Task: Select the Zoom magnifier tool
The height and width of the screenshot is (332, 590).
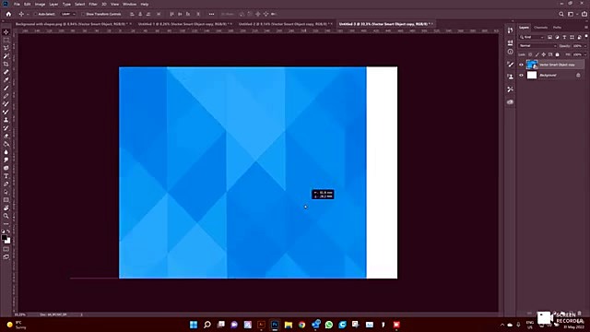Action: click(6, 216)
